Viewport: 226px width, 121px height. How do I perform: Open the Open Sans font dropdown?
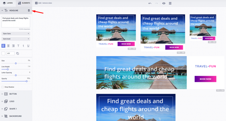point(16,33)
